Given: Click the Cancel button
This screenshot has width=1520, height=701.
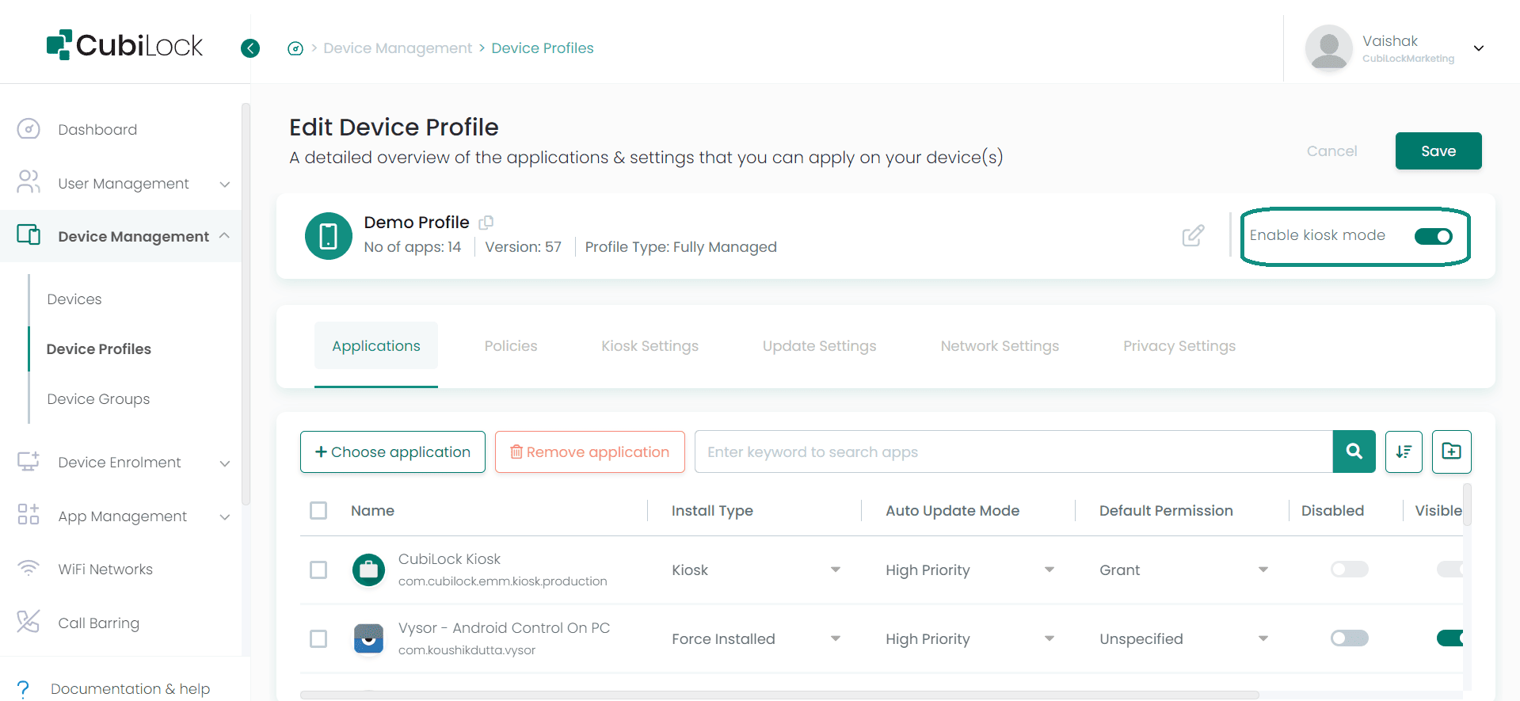Looking at the screenshot, I should [x=1331, y=151].
